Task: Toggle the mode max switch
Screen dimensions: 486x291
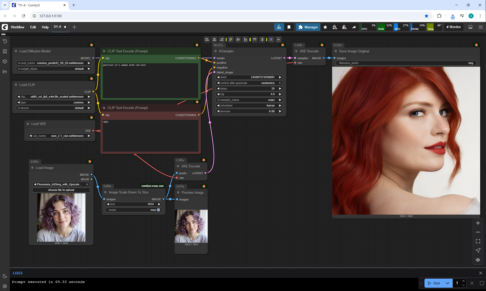Action: pos(158,210)
